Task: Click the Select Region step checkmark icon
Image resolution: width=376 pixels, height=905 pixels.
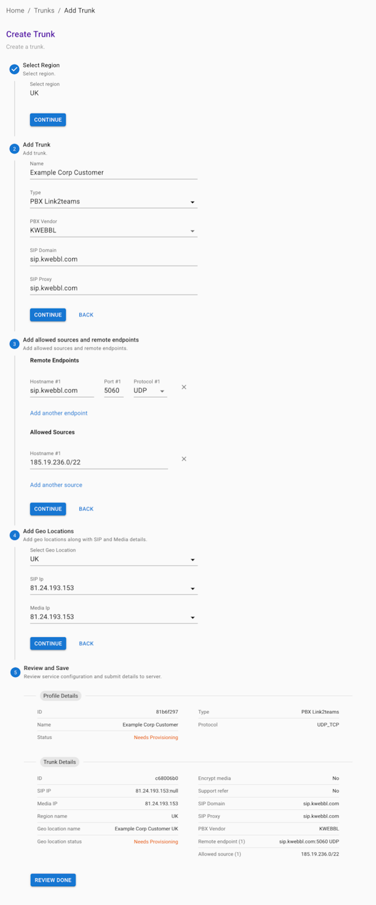Action: (14, 69)
